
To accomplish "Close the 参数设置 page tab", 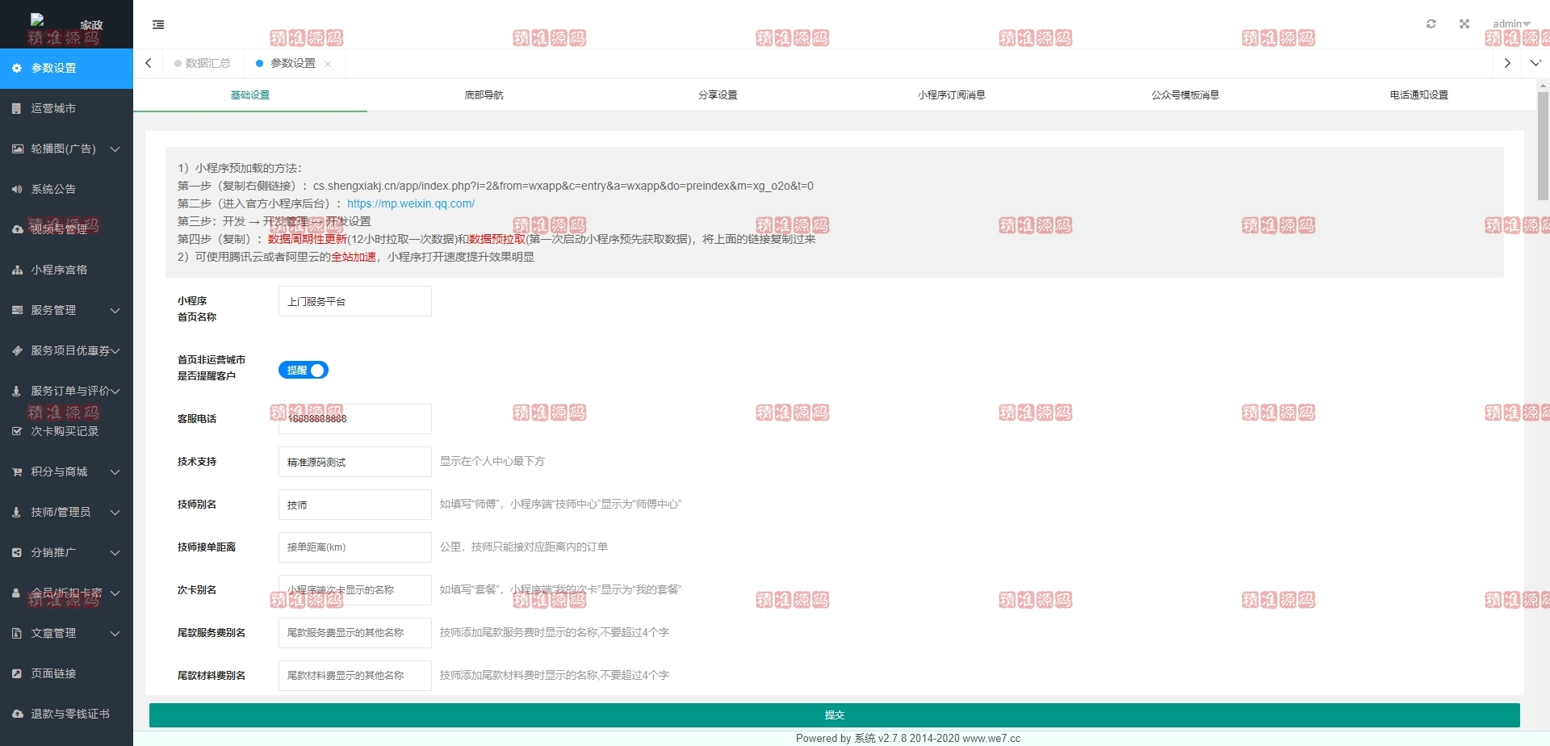I will pyautogui.click(x=328, y=64).
